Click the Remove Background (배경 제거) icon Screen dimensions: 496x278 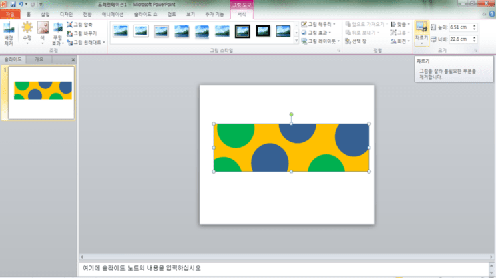pos(9,34)
